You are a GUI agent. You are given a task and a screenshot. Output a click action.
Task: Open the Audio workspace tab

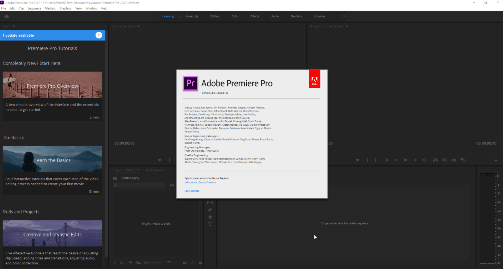(275, 16)
